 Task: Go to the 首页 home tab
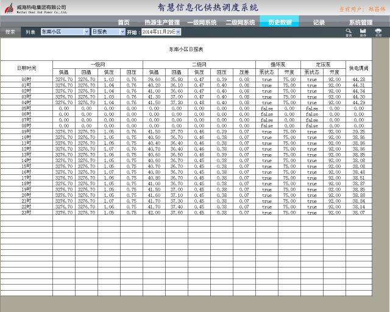(124, 23)
